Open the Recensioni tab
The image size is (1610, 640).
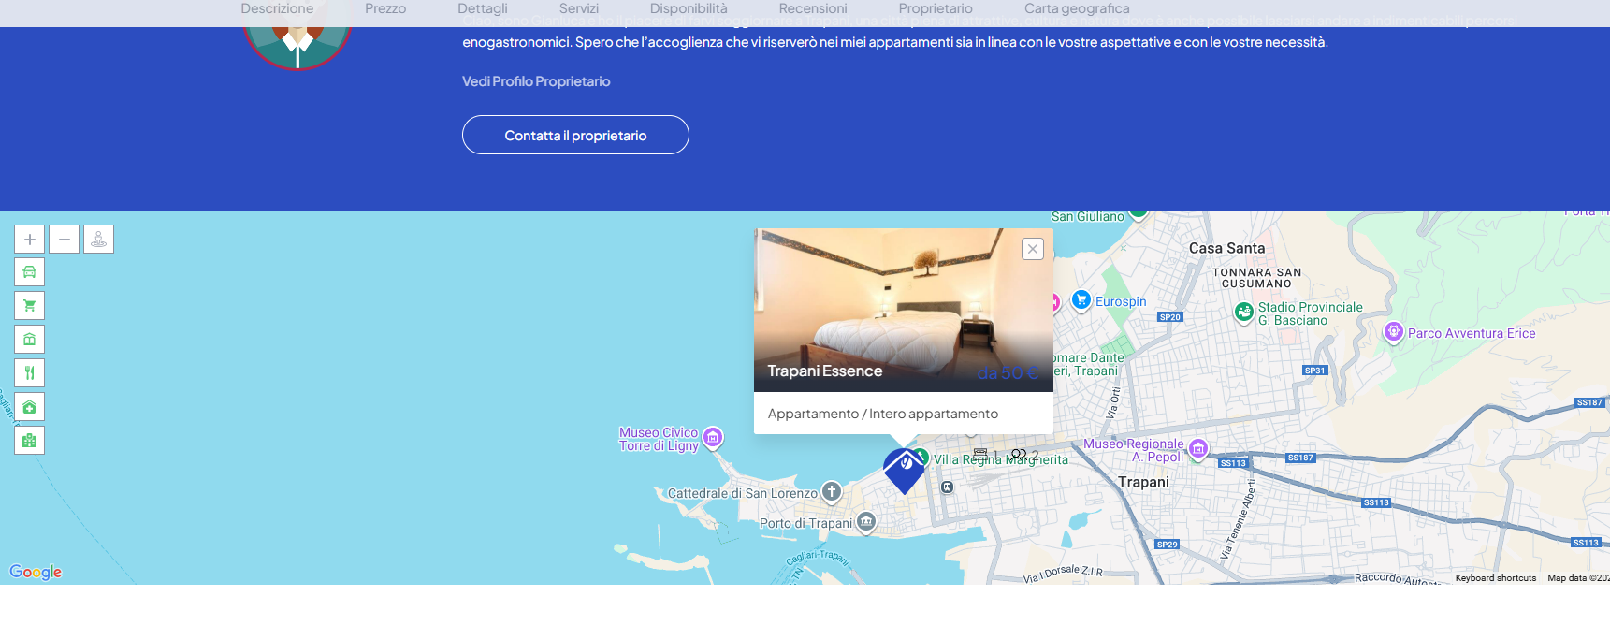coord(813,8)
